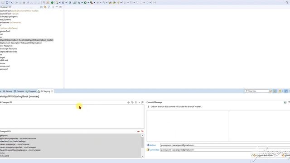Select Deployed Resources in Explorer tree
The width and height of the screenshot is (290, 163).
pos(9,52)
